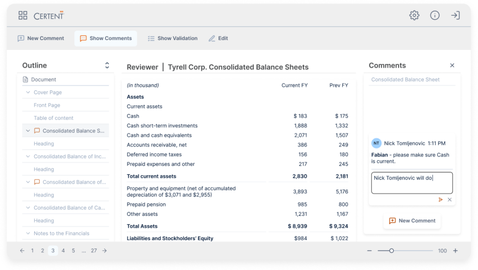Click the info icon

click(x=435, y=15)
